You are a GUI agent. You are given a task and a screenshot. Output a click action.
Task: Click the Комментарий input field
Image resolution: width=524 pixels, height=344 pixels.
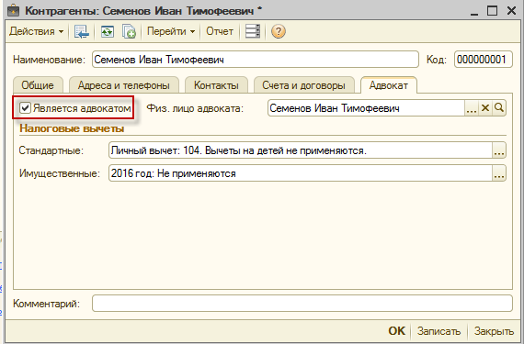coord(302,304)
